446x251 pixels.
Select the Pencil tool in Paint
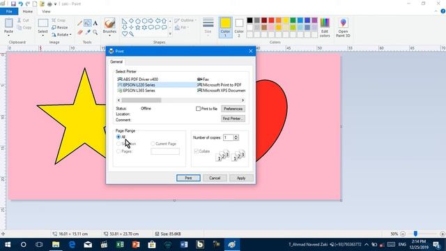pos(80,23)
